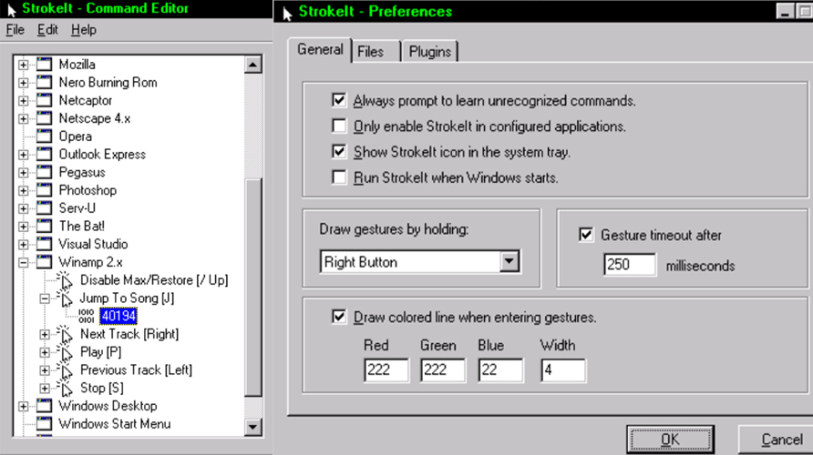Click the line Width input field
Viewport: 813px width, 455px height.
click(563, 370)
